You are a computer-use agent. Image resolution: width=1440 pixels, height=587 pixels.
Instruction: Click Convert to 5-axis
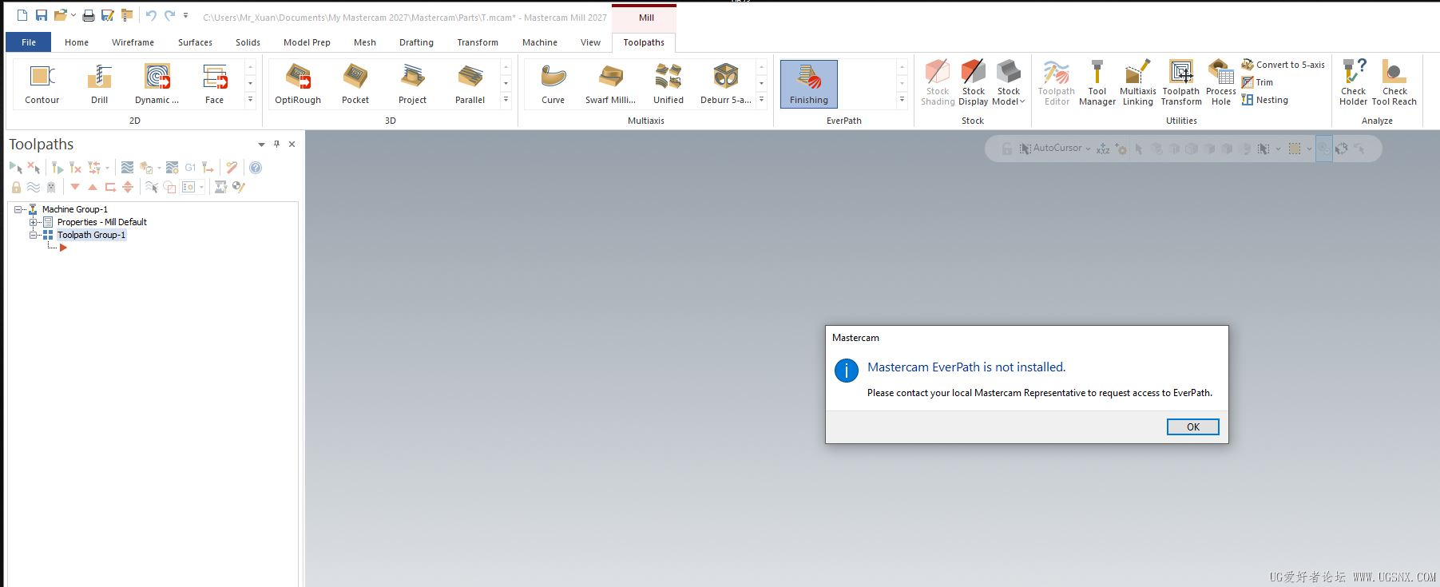[x=1283, y=65]
